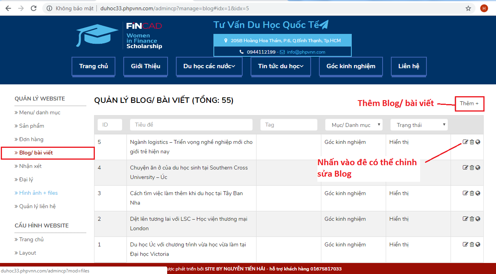The width and height of the screenshot is (496, 274).
Task: Bookmark this page with the star icon
Action: 468,8
